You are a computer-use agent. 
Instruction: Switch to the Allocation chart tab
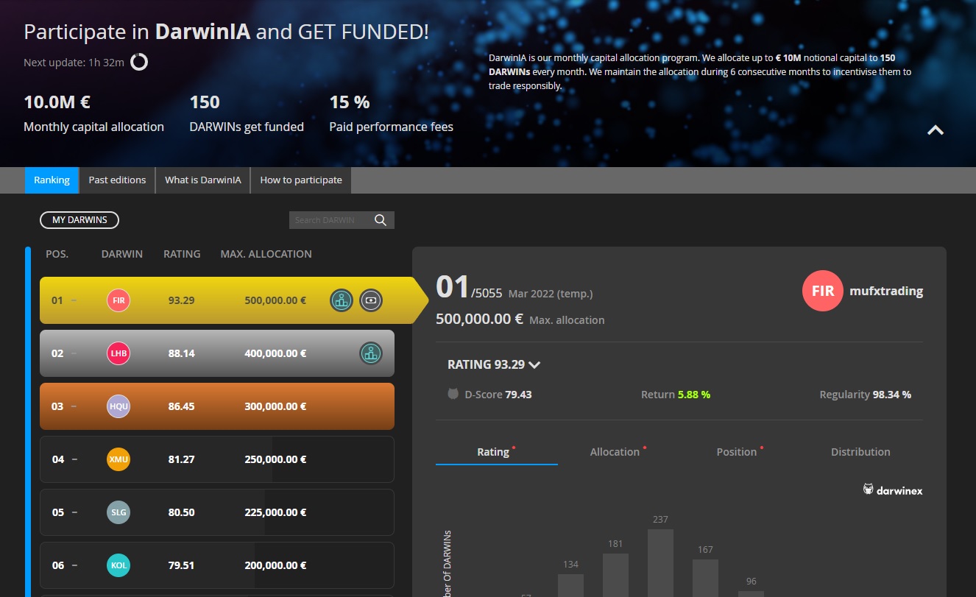point(615,452)
